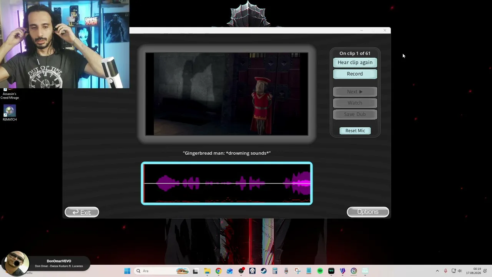This screenshot has height=277, width=492.
Task: Show hidden system tray icons
Action: tap(437, 271)
